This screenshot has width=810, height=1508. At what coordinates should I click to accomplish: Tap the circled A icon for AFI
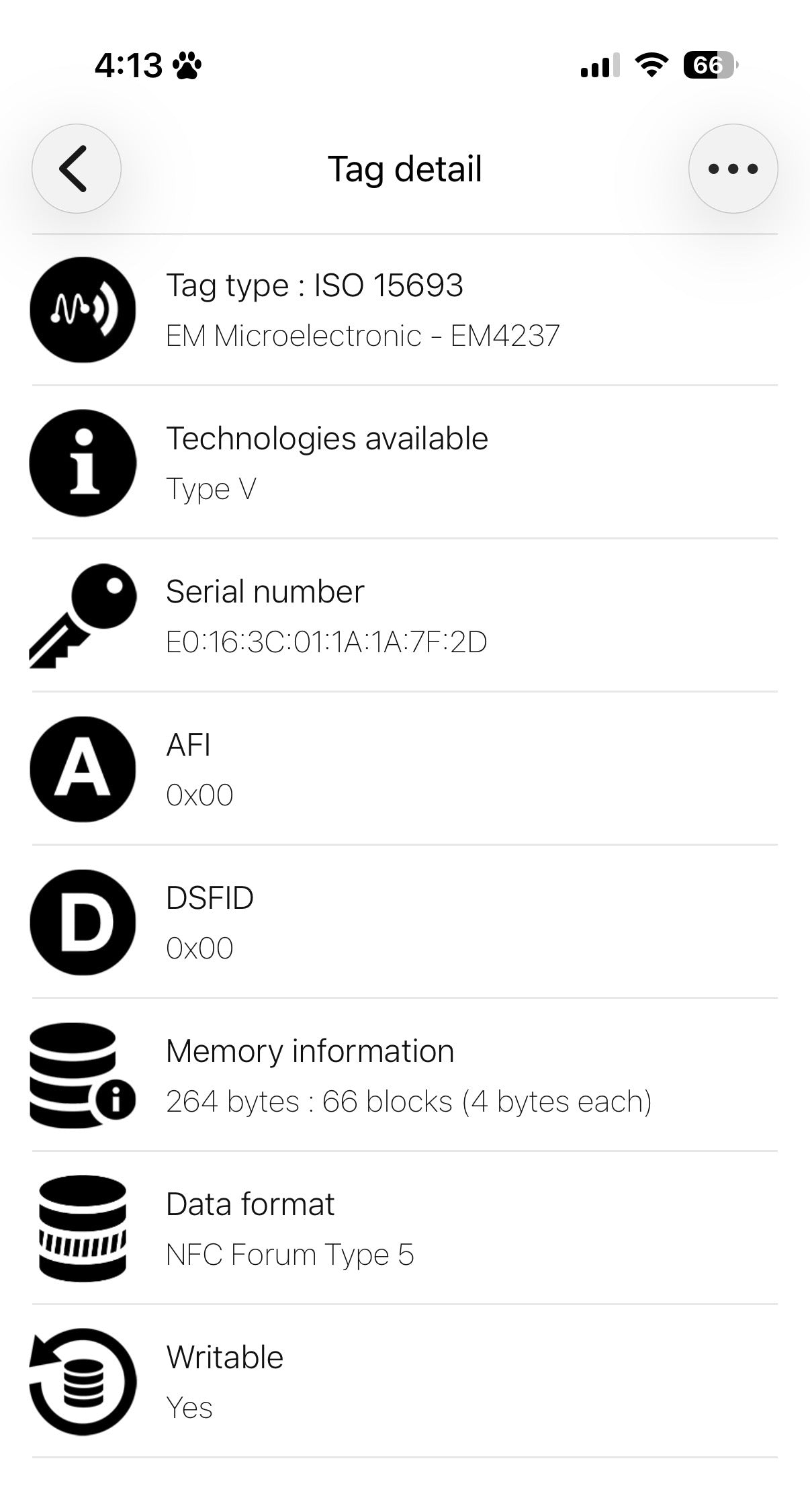tap(83, 769)
